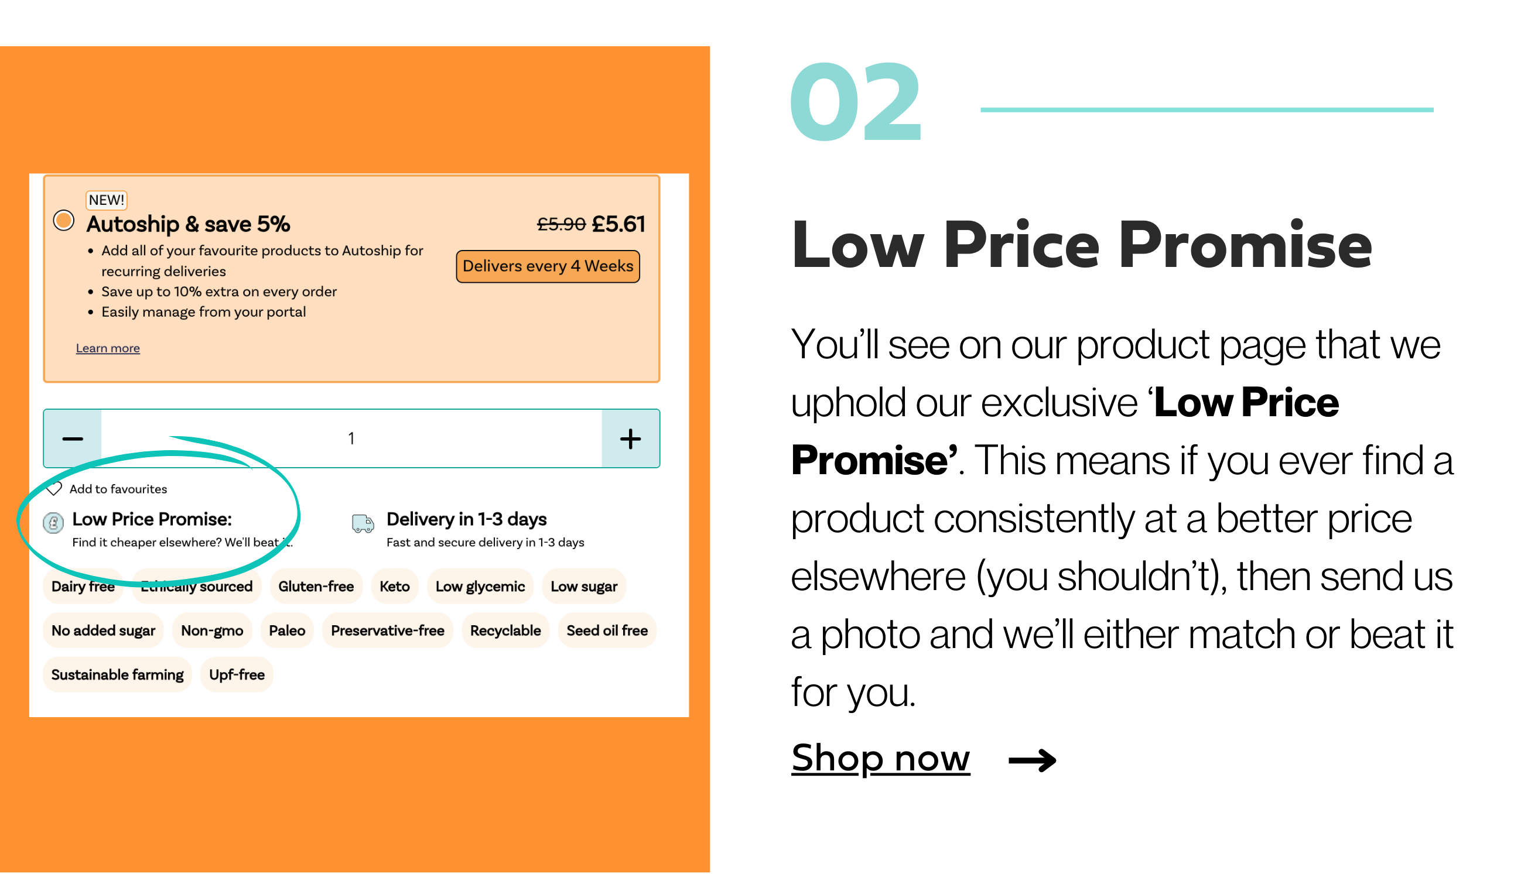
Task: Click the arrow next to Shop now
Action: click(1033, 760)
